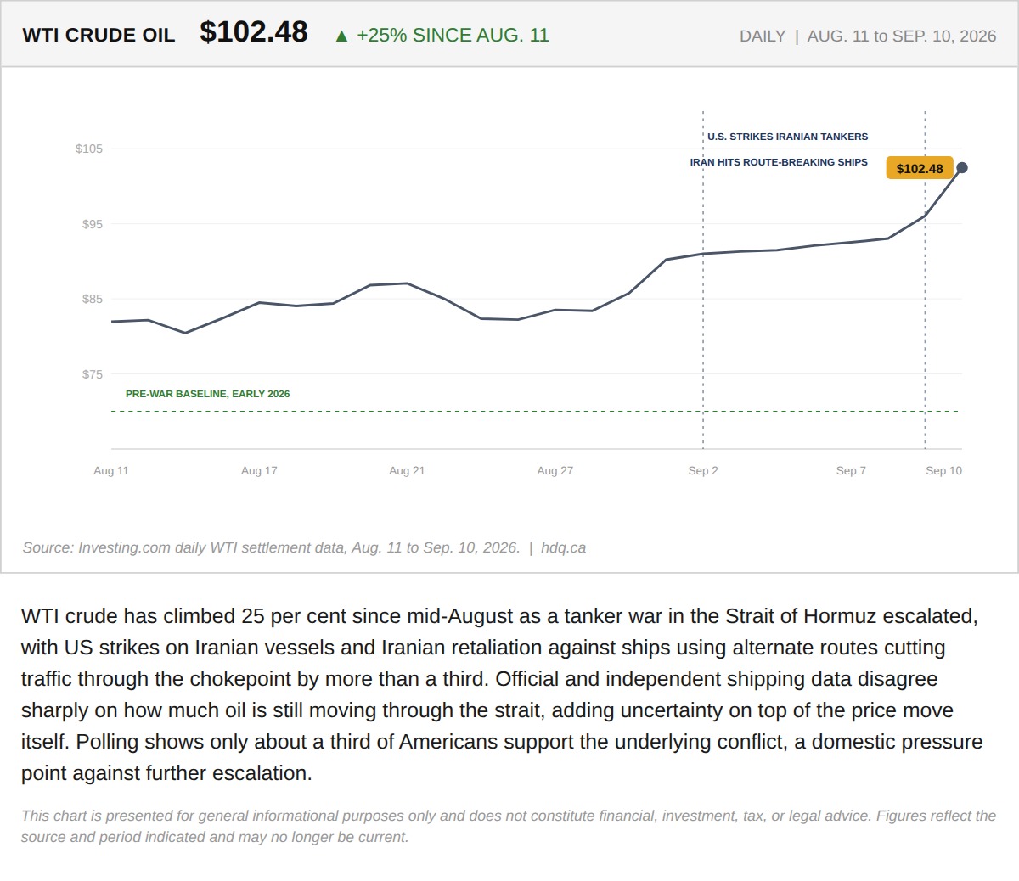Click the Sep 2 date axis label
This screenshot has height=881, width=1019.
coord(703,471)
